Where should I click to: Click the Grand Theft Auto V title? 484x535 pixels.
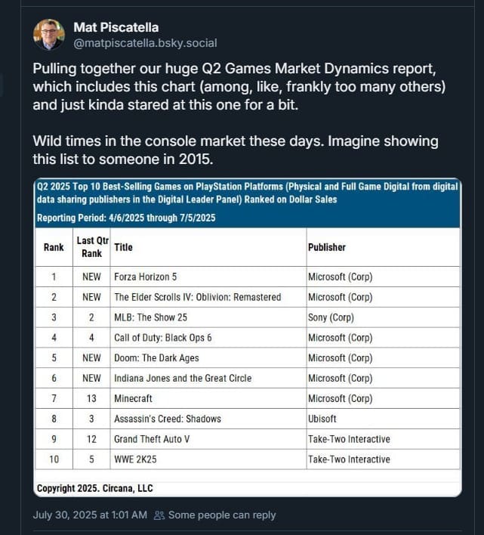(x=152, y=439)
